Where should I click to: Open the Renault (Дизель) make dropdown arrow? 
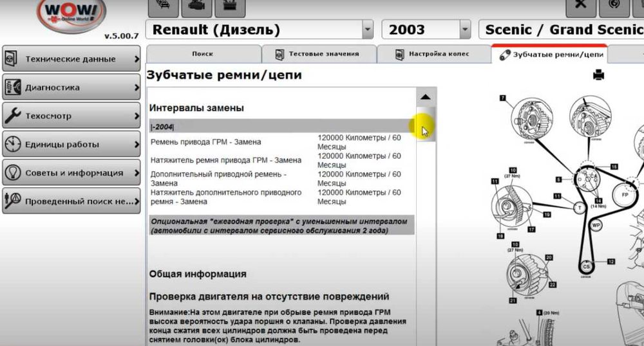point(368,30)
